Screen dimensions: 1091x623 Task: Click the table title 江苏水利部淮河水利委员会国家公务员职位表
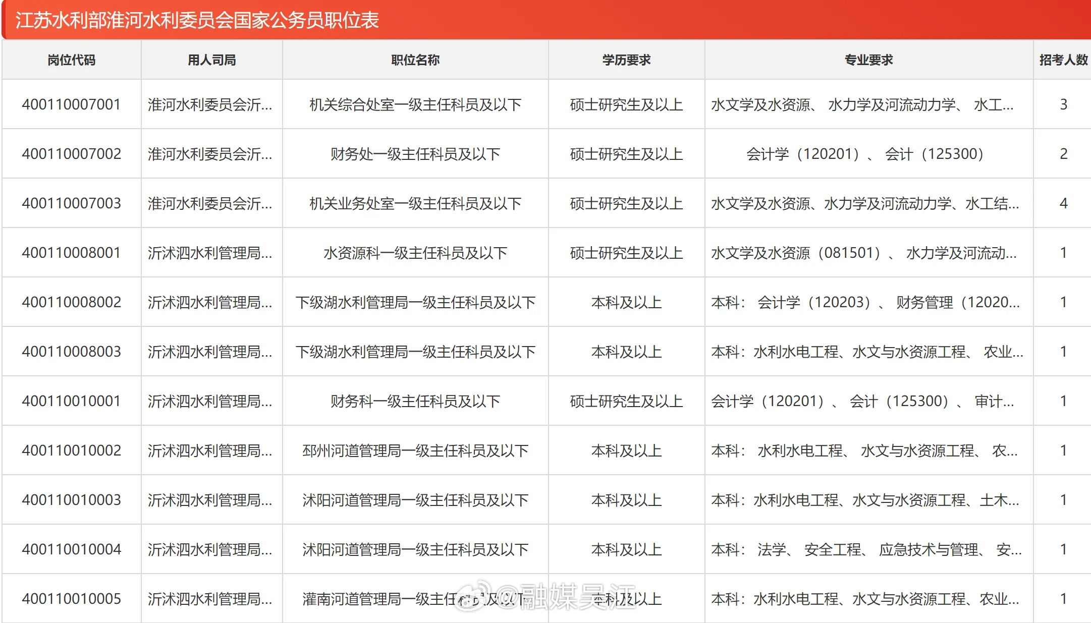[197, 20]
